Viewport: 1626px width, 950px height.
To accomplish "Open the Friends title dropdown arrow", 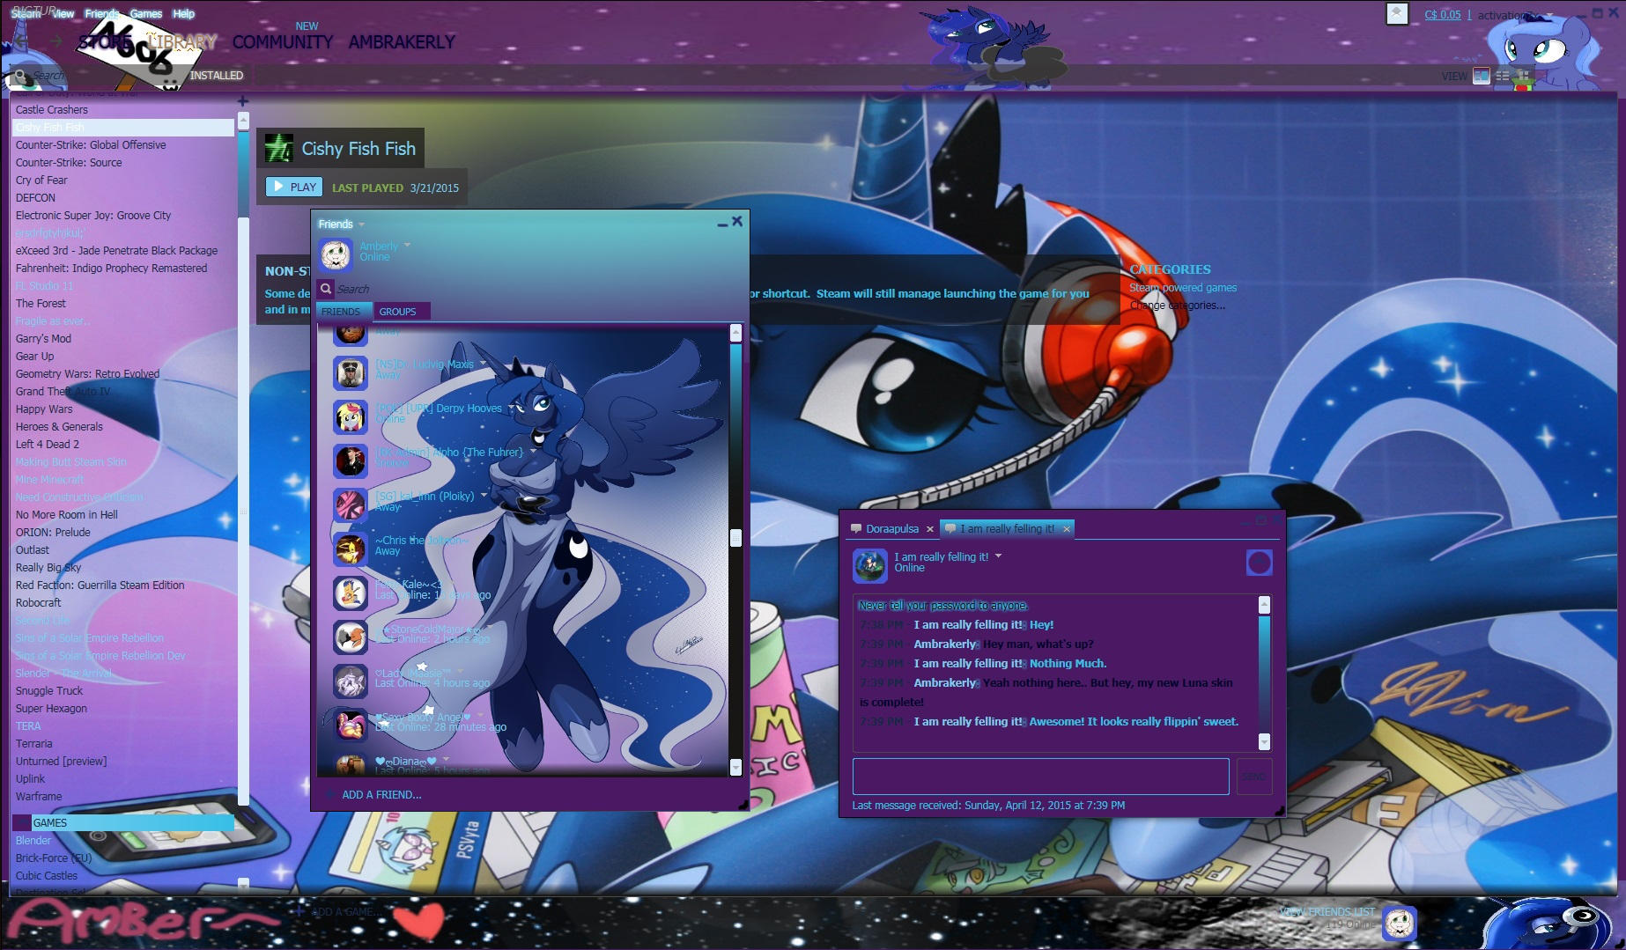I will (361, 225).
